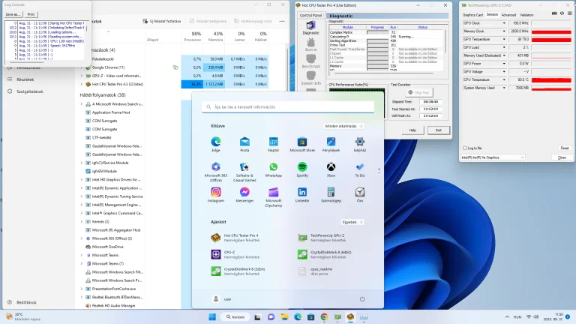
Task: Switch to the Graphics Card tab
Action: click(472, 14)
